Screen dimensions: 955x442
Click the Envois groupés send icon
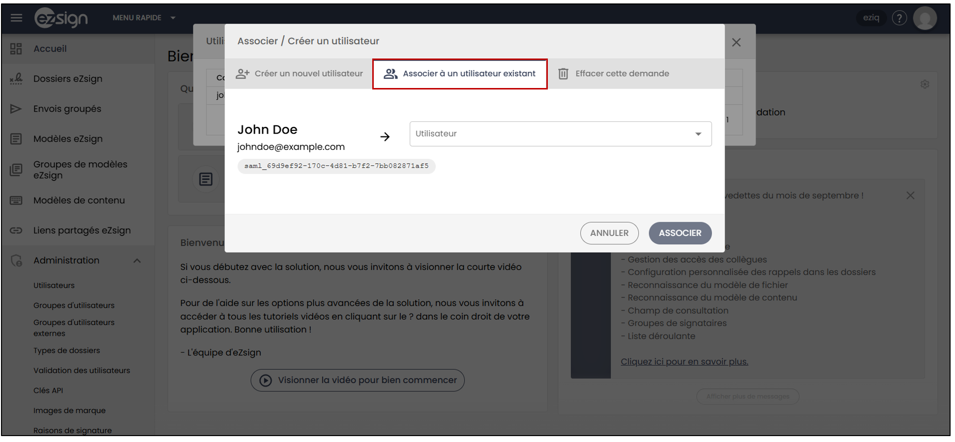[16, 109]
